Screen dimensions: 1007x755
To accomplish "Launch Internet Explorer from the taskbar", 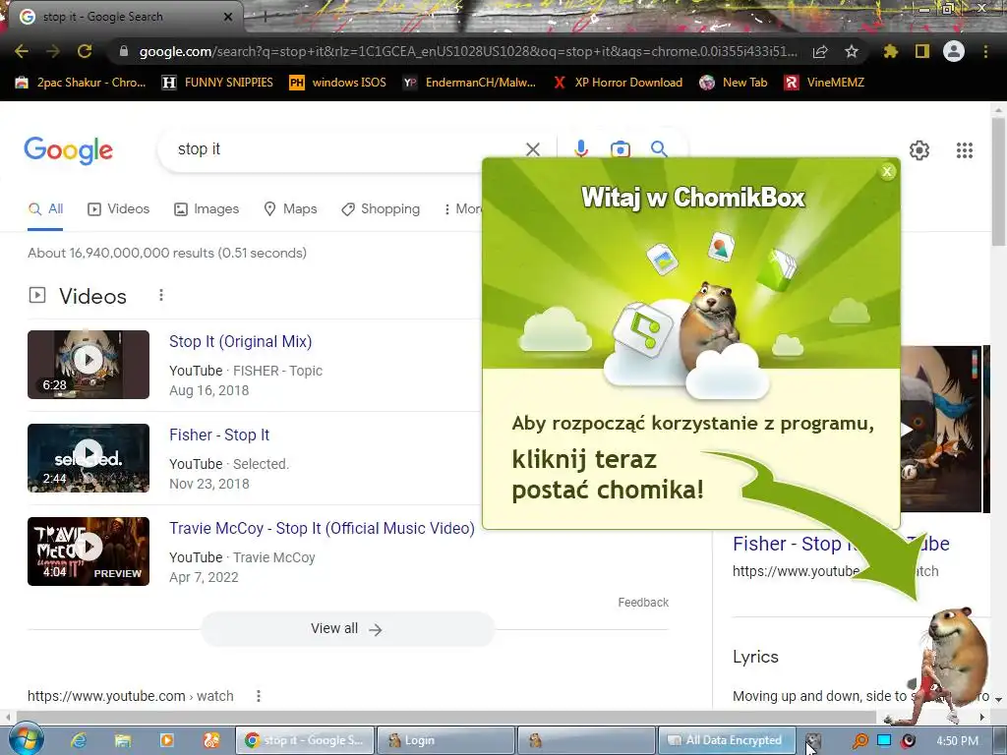I will pyautogui.click(x=79, y=740).
